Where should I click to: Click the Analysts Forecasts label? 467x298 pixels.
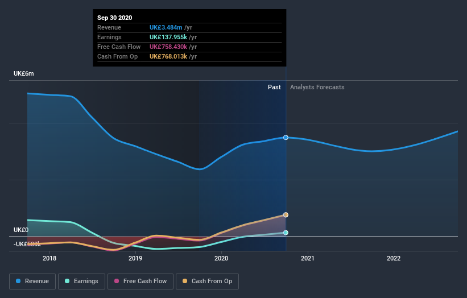pos(317,87)
